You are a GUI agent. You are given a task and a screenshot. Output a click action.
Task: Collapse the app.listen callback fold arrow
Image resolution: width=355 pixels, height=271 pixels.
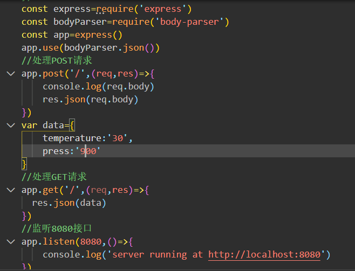11,242
